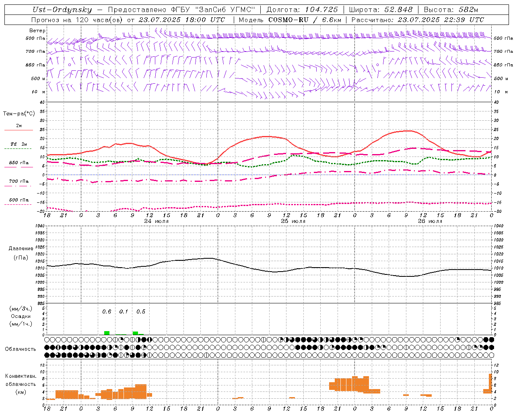This screenshot has width=515, height=412.
Task: Click the 25 июля date label
Action: coord(293,221)
